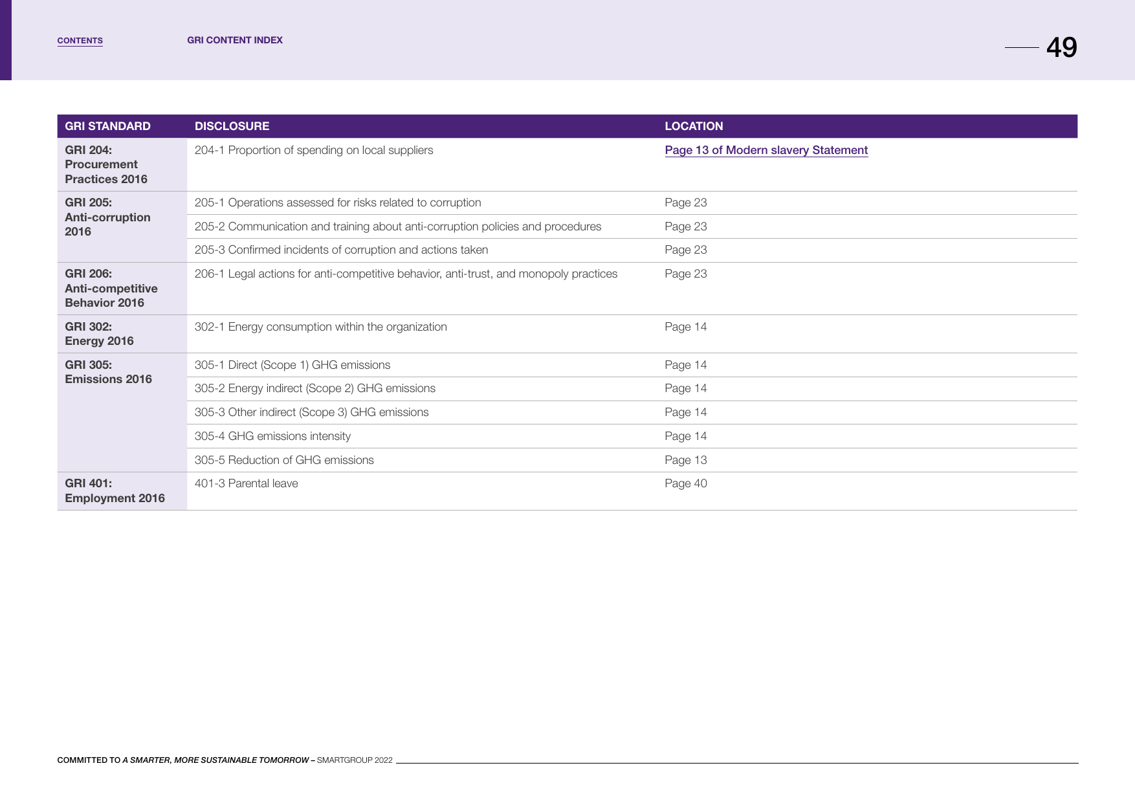Click the DISCLOSURE column header
Image resolution: width=1135 pixels, height=803 pixels.
point(232,126)
